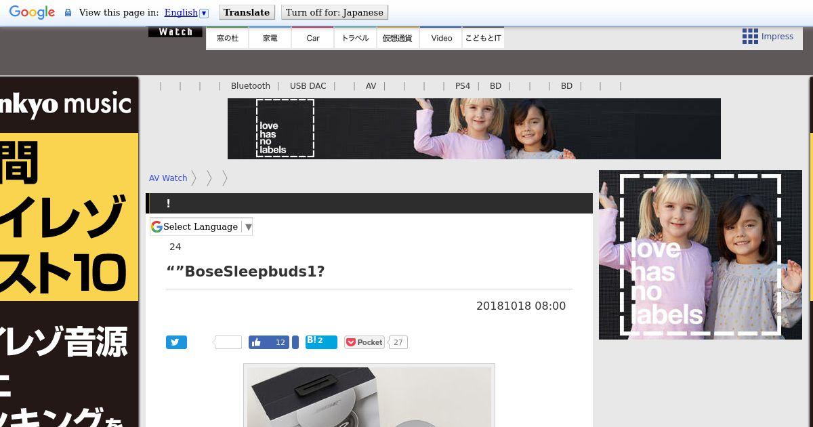The width and height of the screenshot is (813, 427).
Task: Click the right sidebar love has no labels ad
Action: click(701, 255)
